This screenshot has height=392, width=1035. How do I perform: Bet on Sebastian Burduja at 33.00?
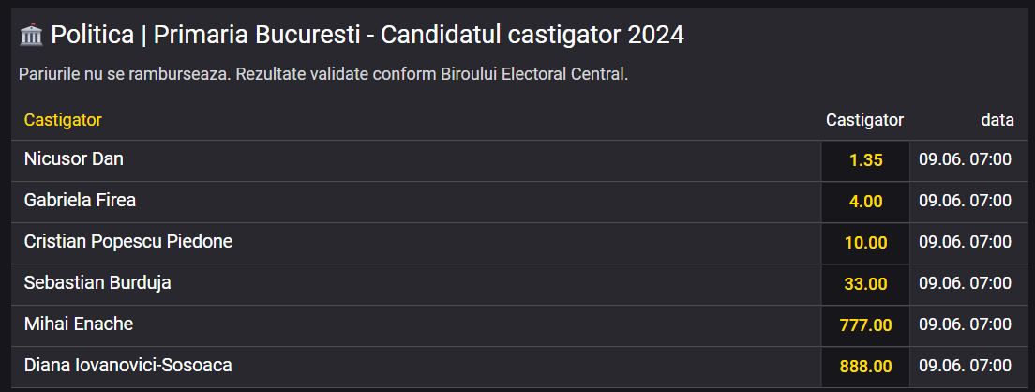tap(865, 284)
